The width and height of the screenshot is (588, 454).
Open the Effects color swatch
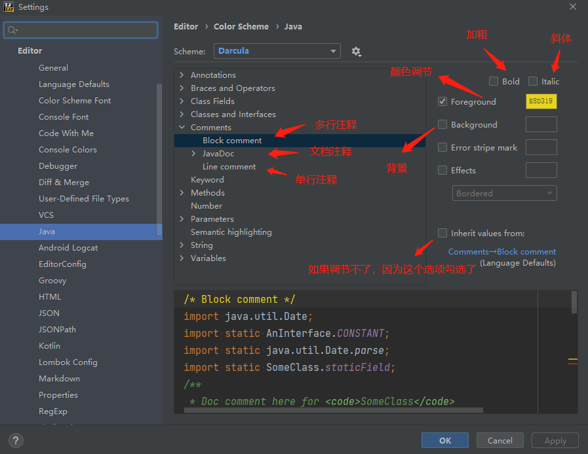click(x=541, y=170)
